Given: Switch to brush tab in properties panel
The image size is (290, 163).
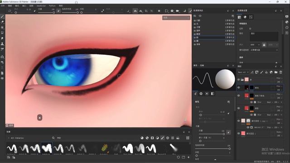Looking at the screenshot, I should pos(195,94).
